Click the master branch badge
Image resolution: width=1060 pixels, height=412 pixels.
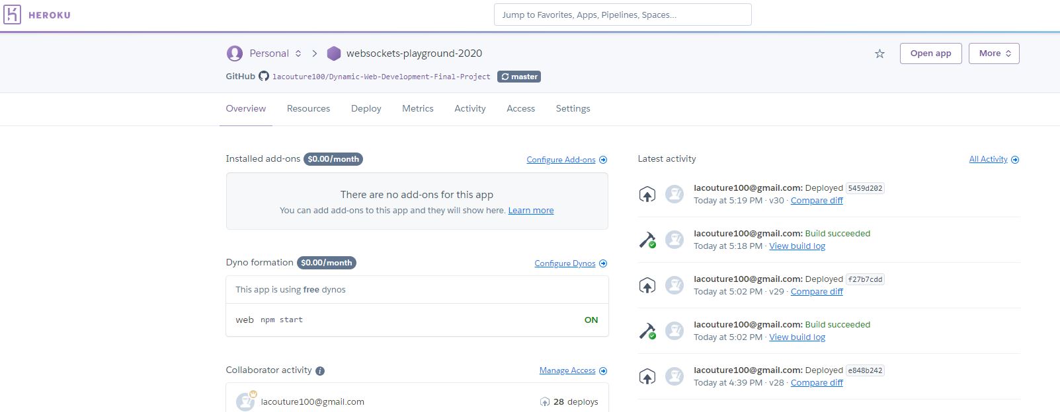519,77
